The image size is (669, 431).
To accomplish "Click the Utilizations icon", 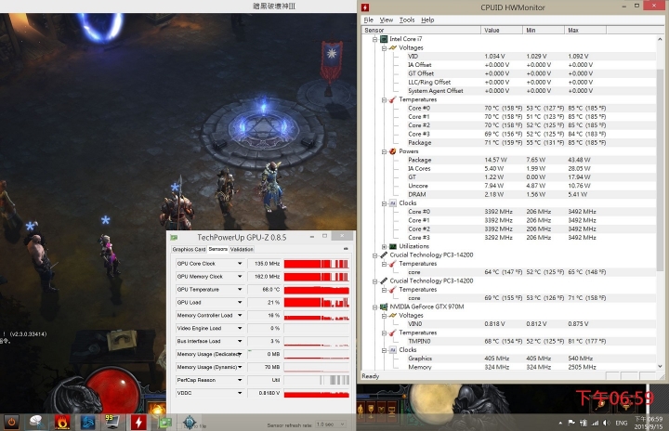I will click(x=393, y=246).
